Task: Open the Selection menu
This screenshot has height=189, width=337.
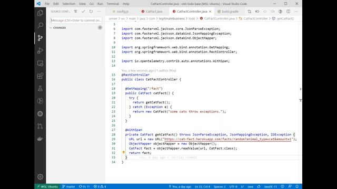Action: (x=69, y=4)
